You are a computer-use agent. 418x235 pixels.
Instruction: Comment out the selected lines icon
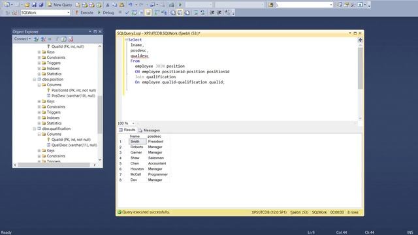tap(196, 12)
